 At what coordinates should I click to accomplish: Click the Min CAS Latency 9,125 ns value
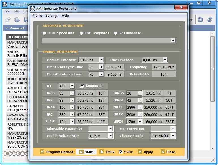pyautogui.click(x=114, y=74)
